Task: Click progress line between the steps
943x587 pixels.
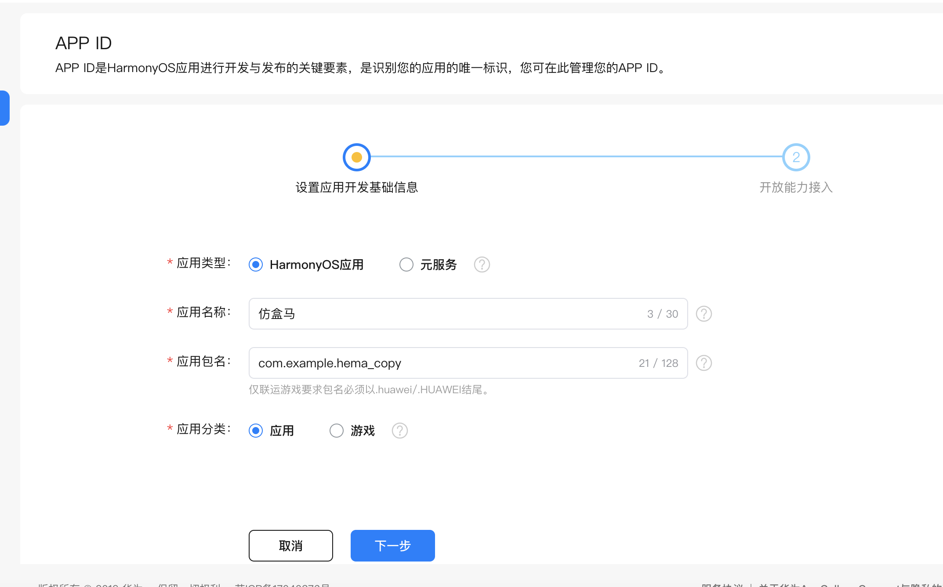Action: [x=576, y=156]
